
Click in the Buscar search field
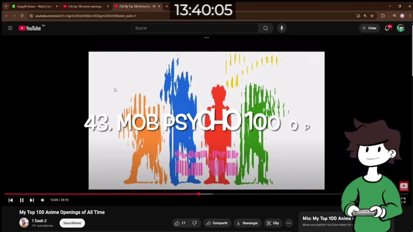click(x=195, y=28)
